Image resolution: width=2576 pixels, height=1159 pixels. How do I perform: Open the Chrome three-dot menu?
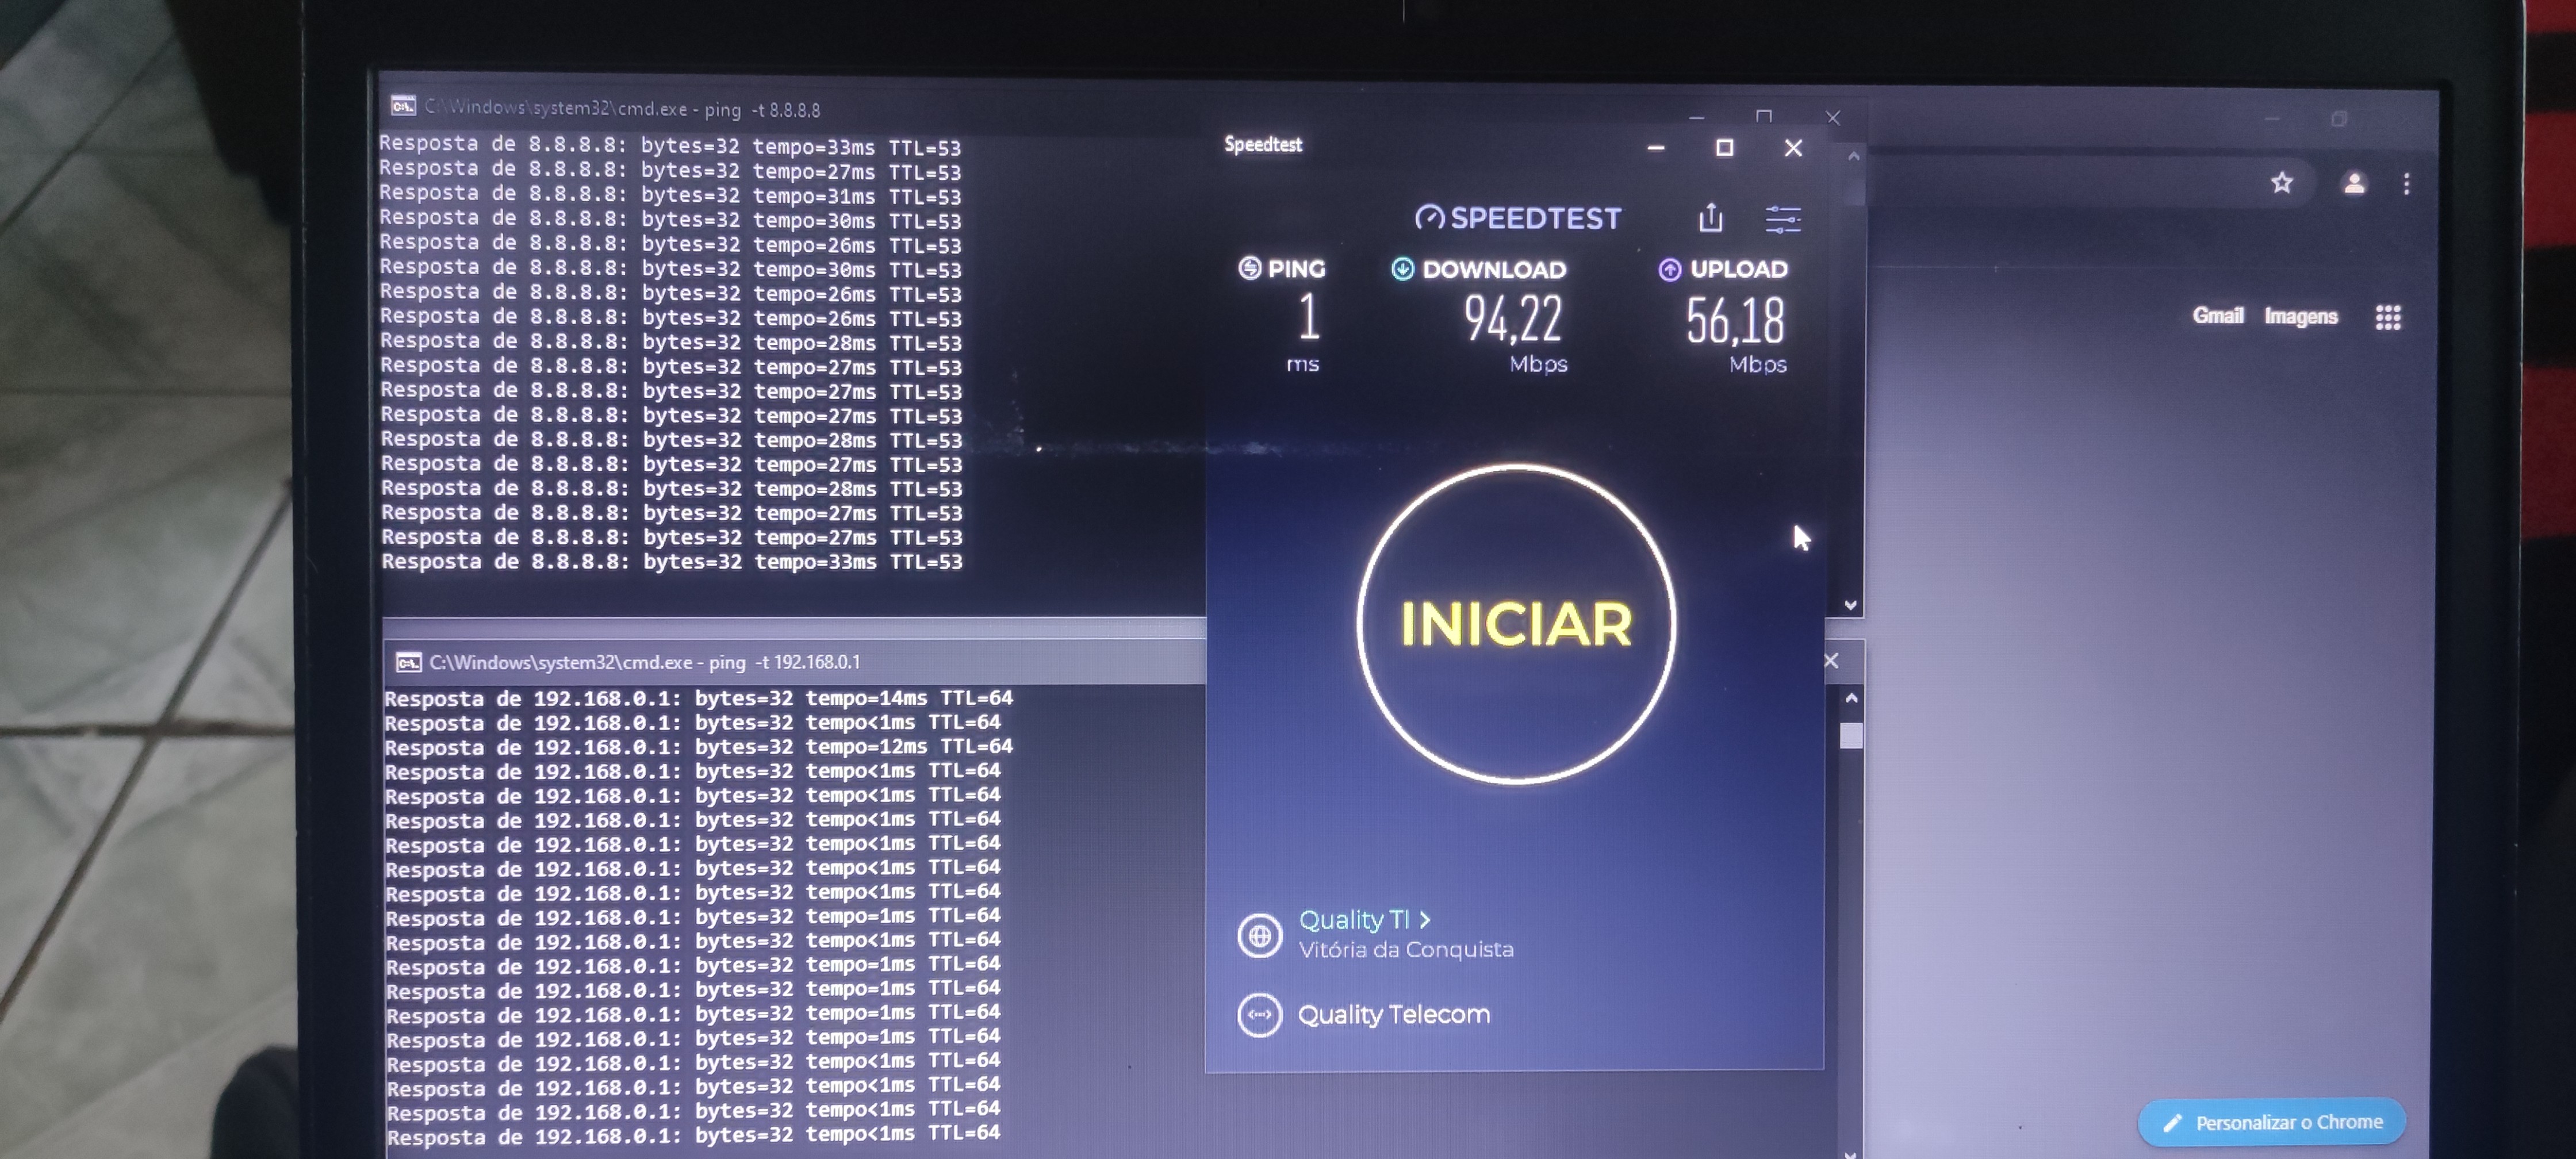(2406, 184)
